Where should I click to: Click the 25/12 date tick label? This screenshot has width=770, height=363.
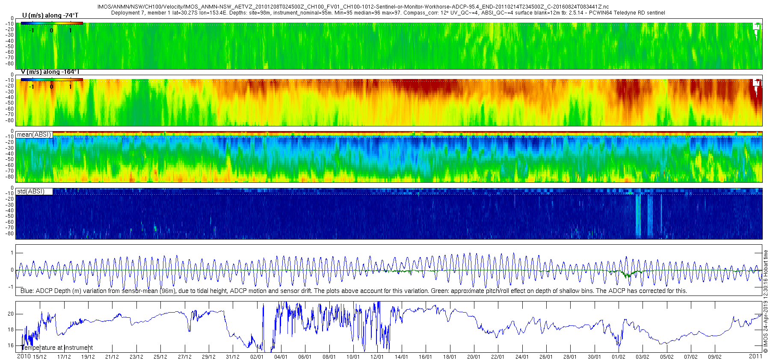click(160, 357)
